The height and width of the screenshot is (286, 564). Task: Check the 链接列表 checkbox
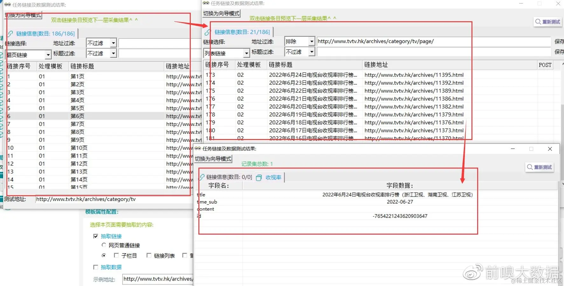coord(149,256)
